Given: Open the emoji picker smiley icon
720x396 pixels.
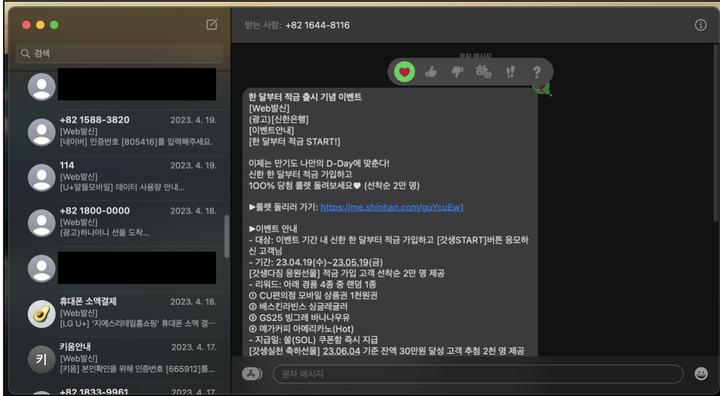Looking at the screenshot, I should point(700,374).
